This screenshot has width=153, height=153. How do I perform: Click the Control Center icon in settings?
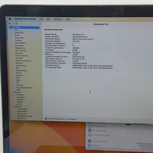click(90, 126)
